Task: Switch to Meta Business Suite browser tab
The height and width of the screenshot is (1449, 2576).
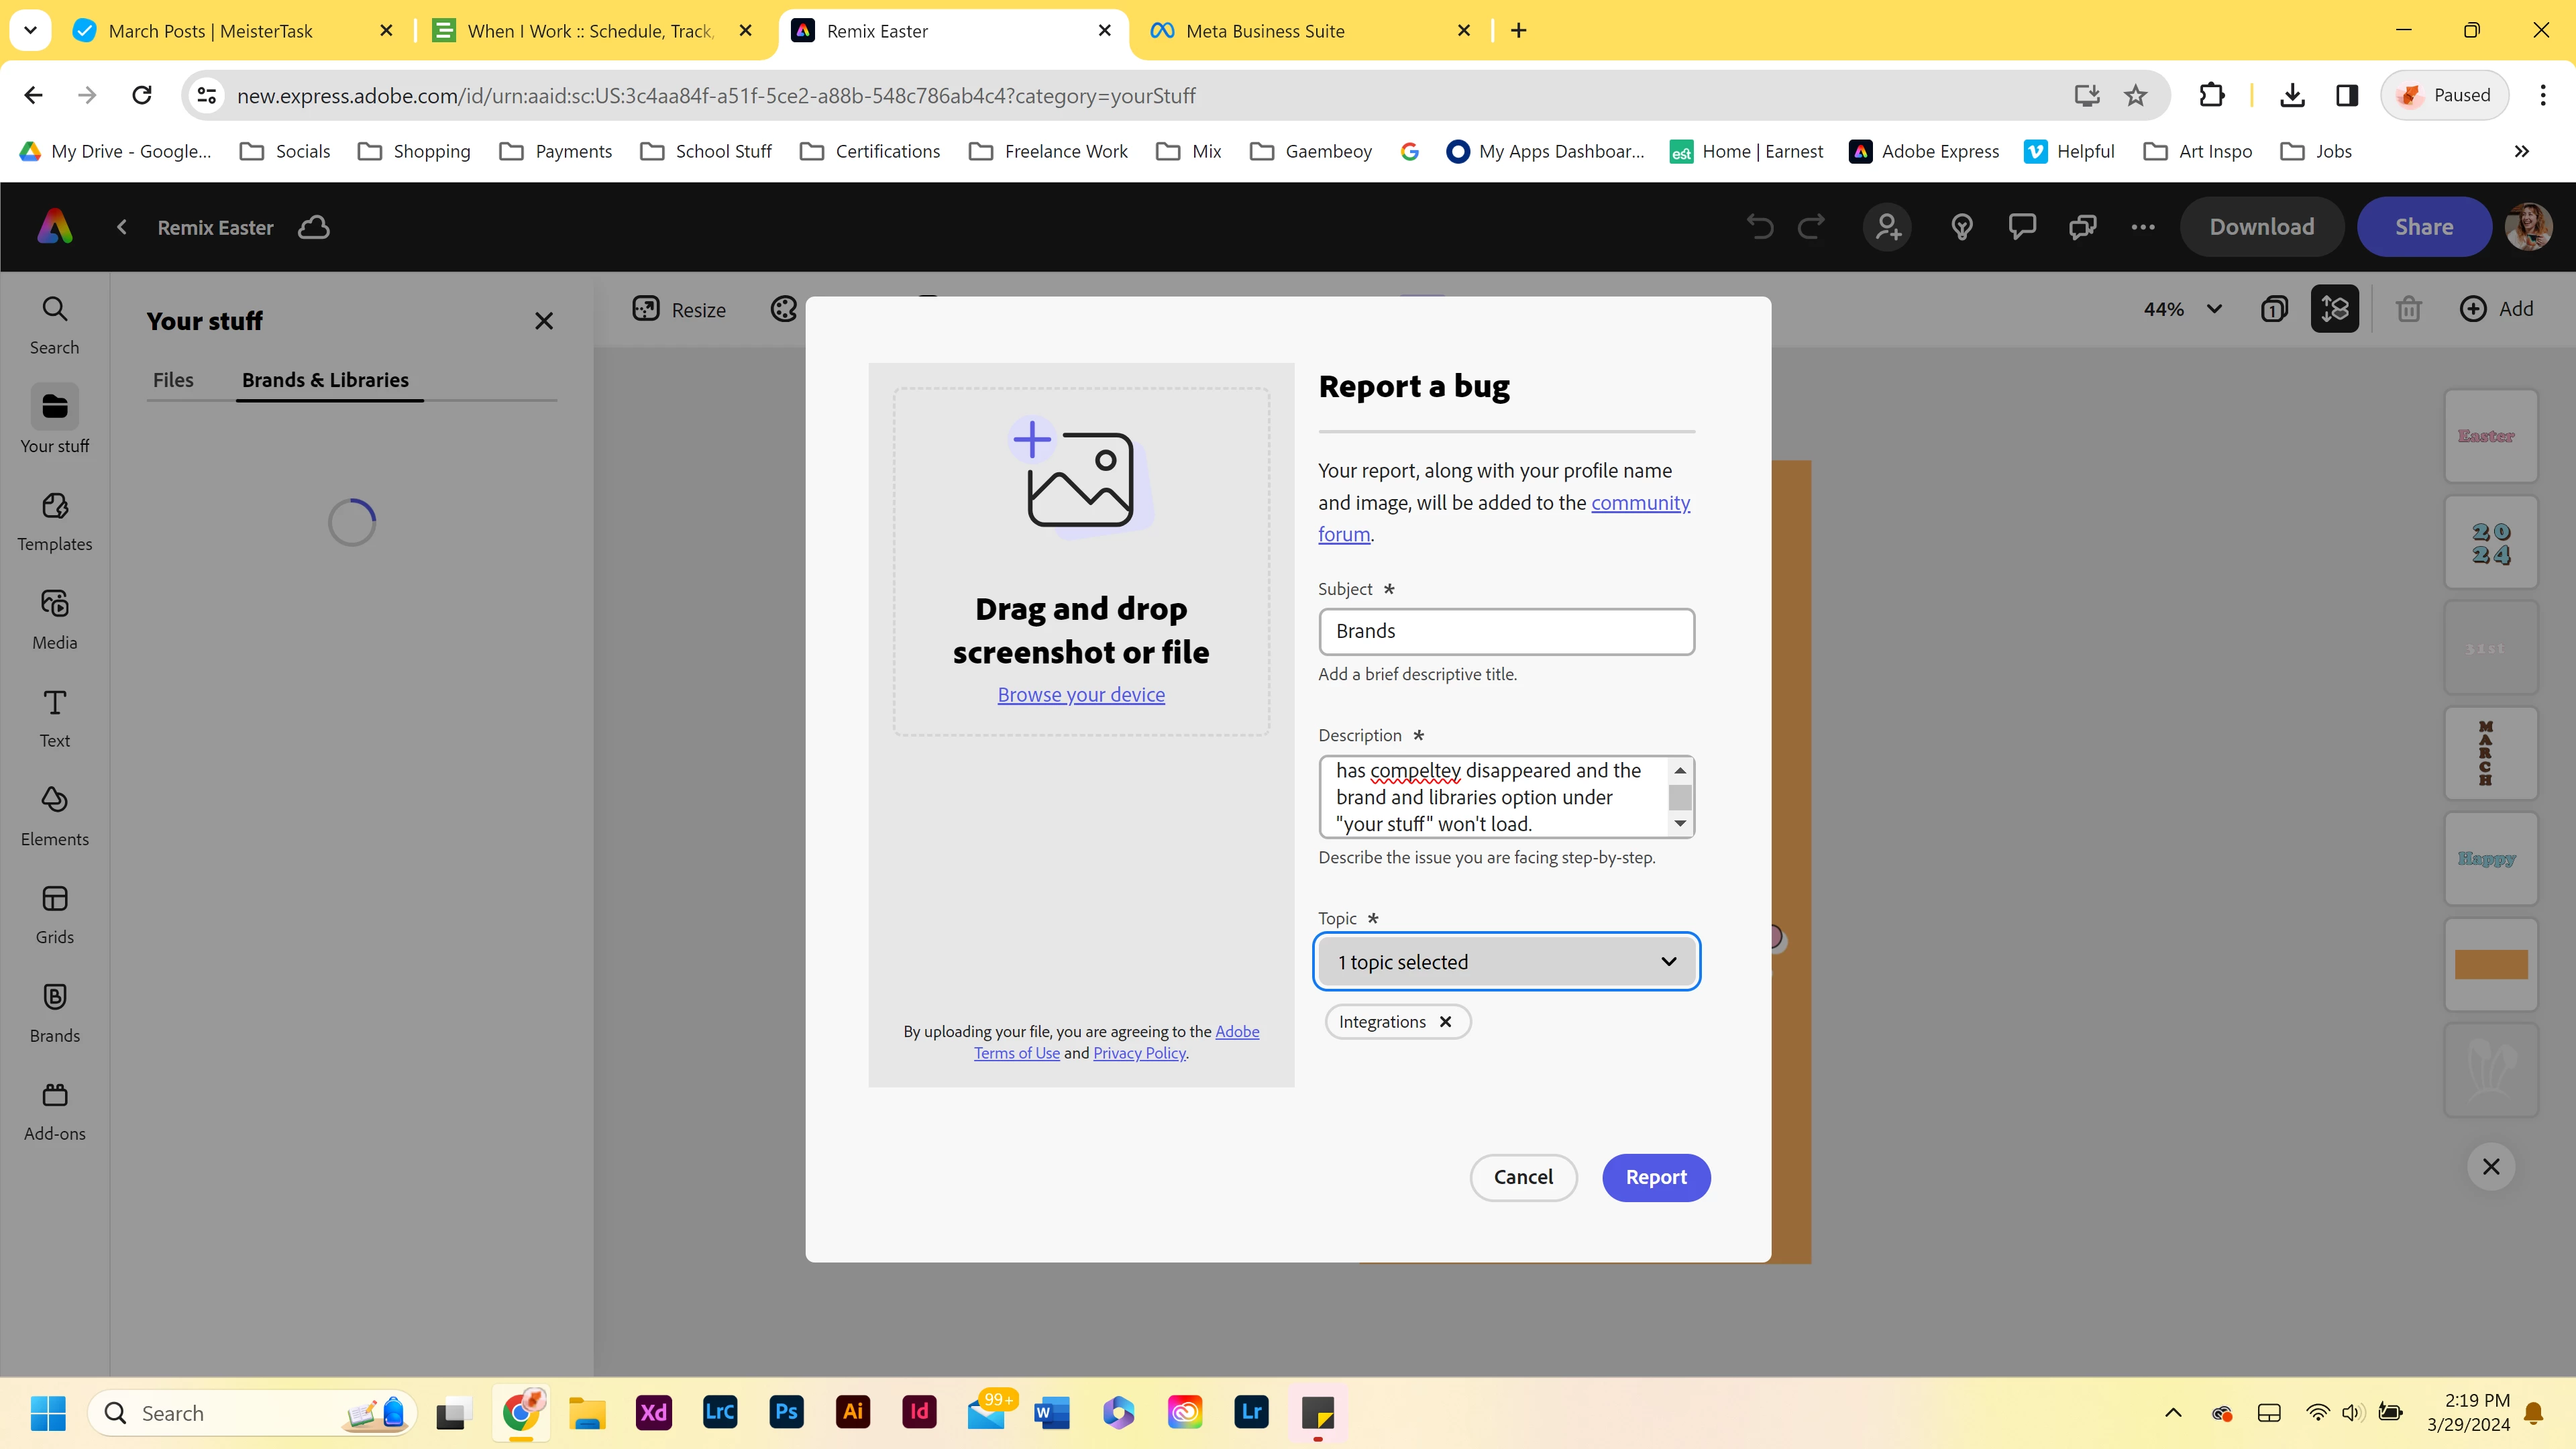Action: (x=1264, y=31)
